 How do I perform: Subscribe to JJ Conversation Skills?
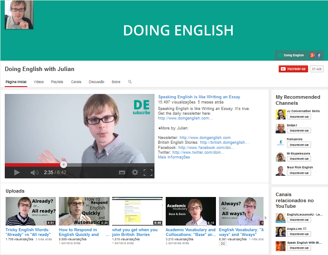click(x=299, y=116)
